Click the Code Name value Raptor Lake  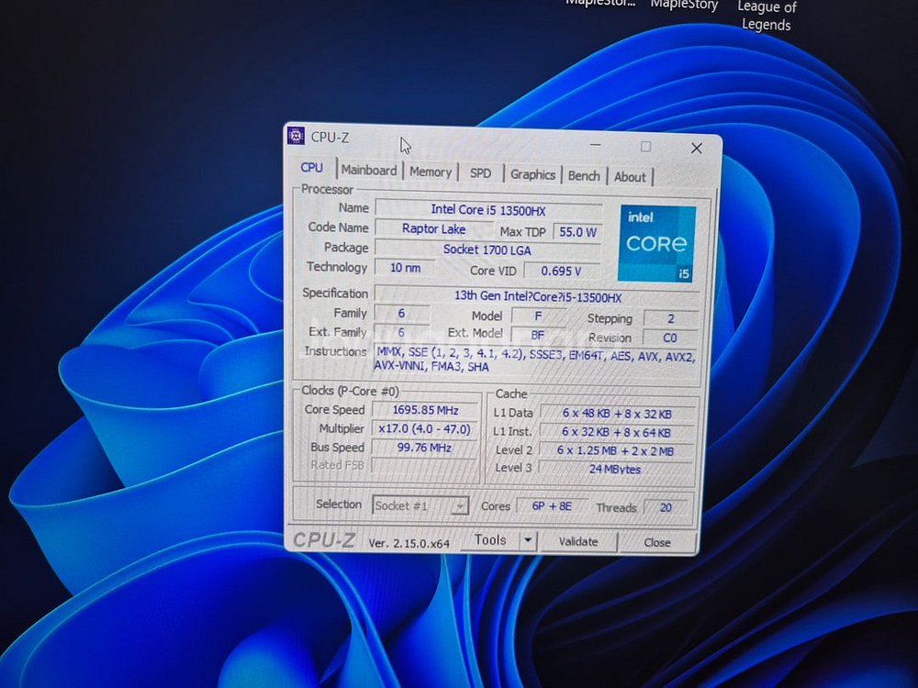pyautogui.click(x=434, y=228)
